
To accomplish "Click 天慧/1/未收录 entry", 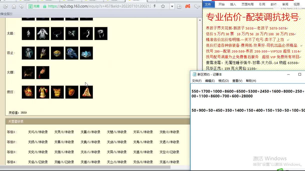I will point(117,132).
